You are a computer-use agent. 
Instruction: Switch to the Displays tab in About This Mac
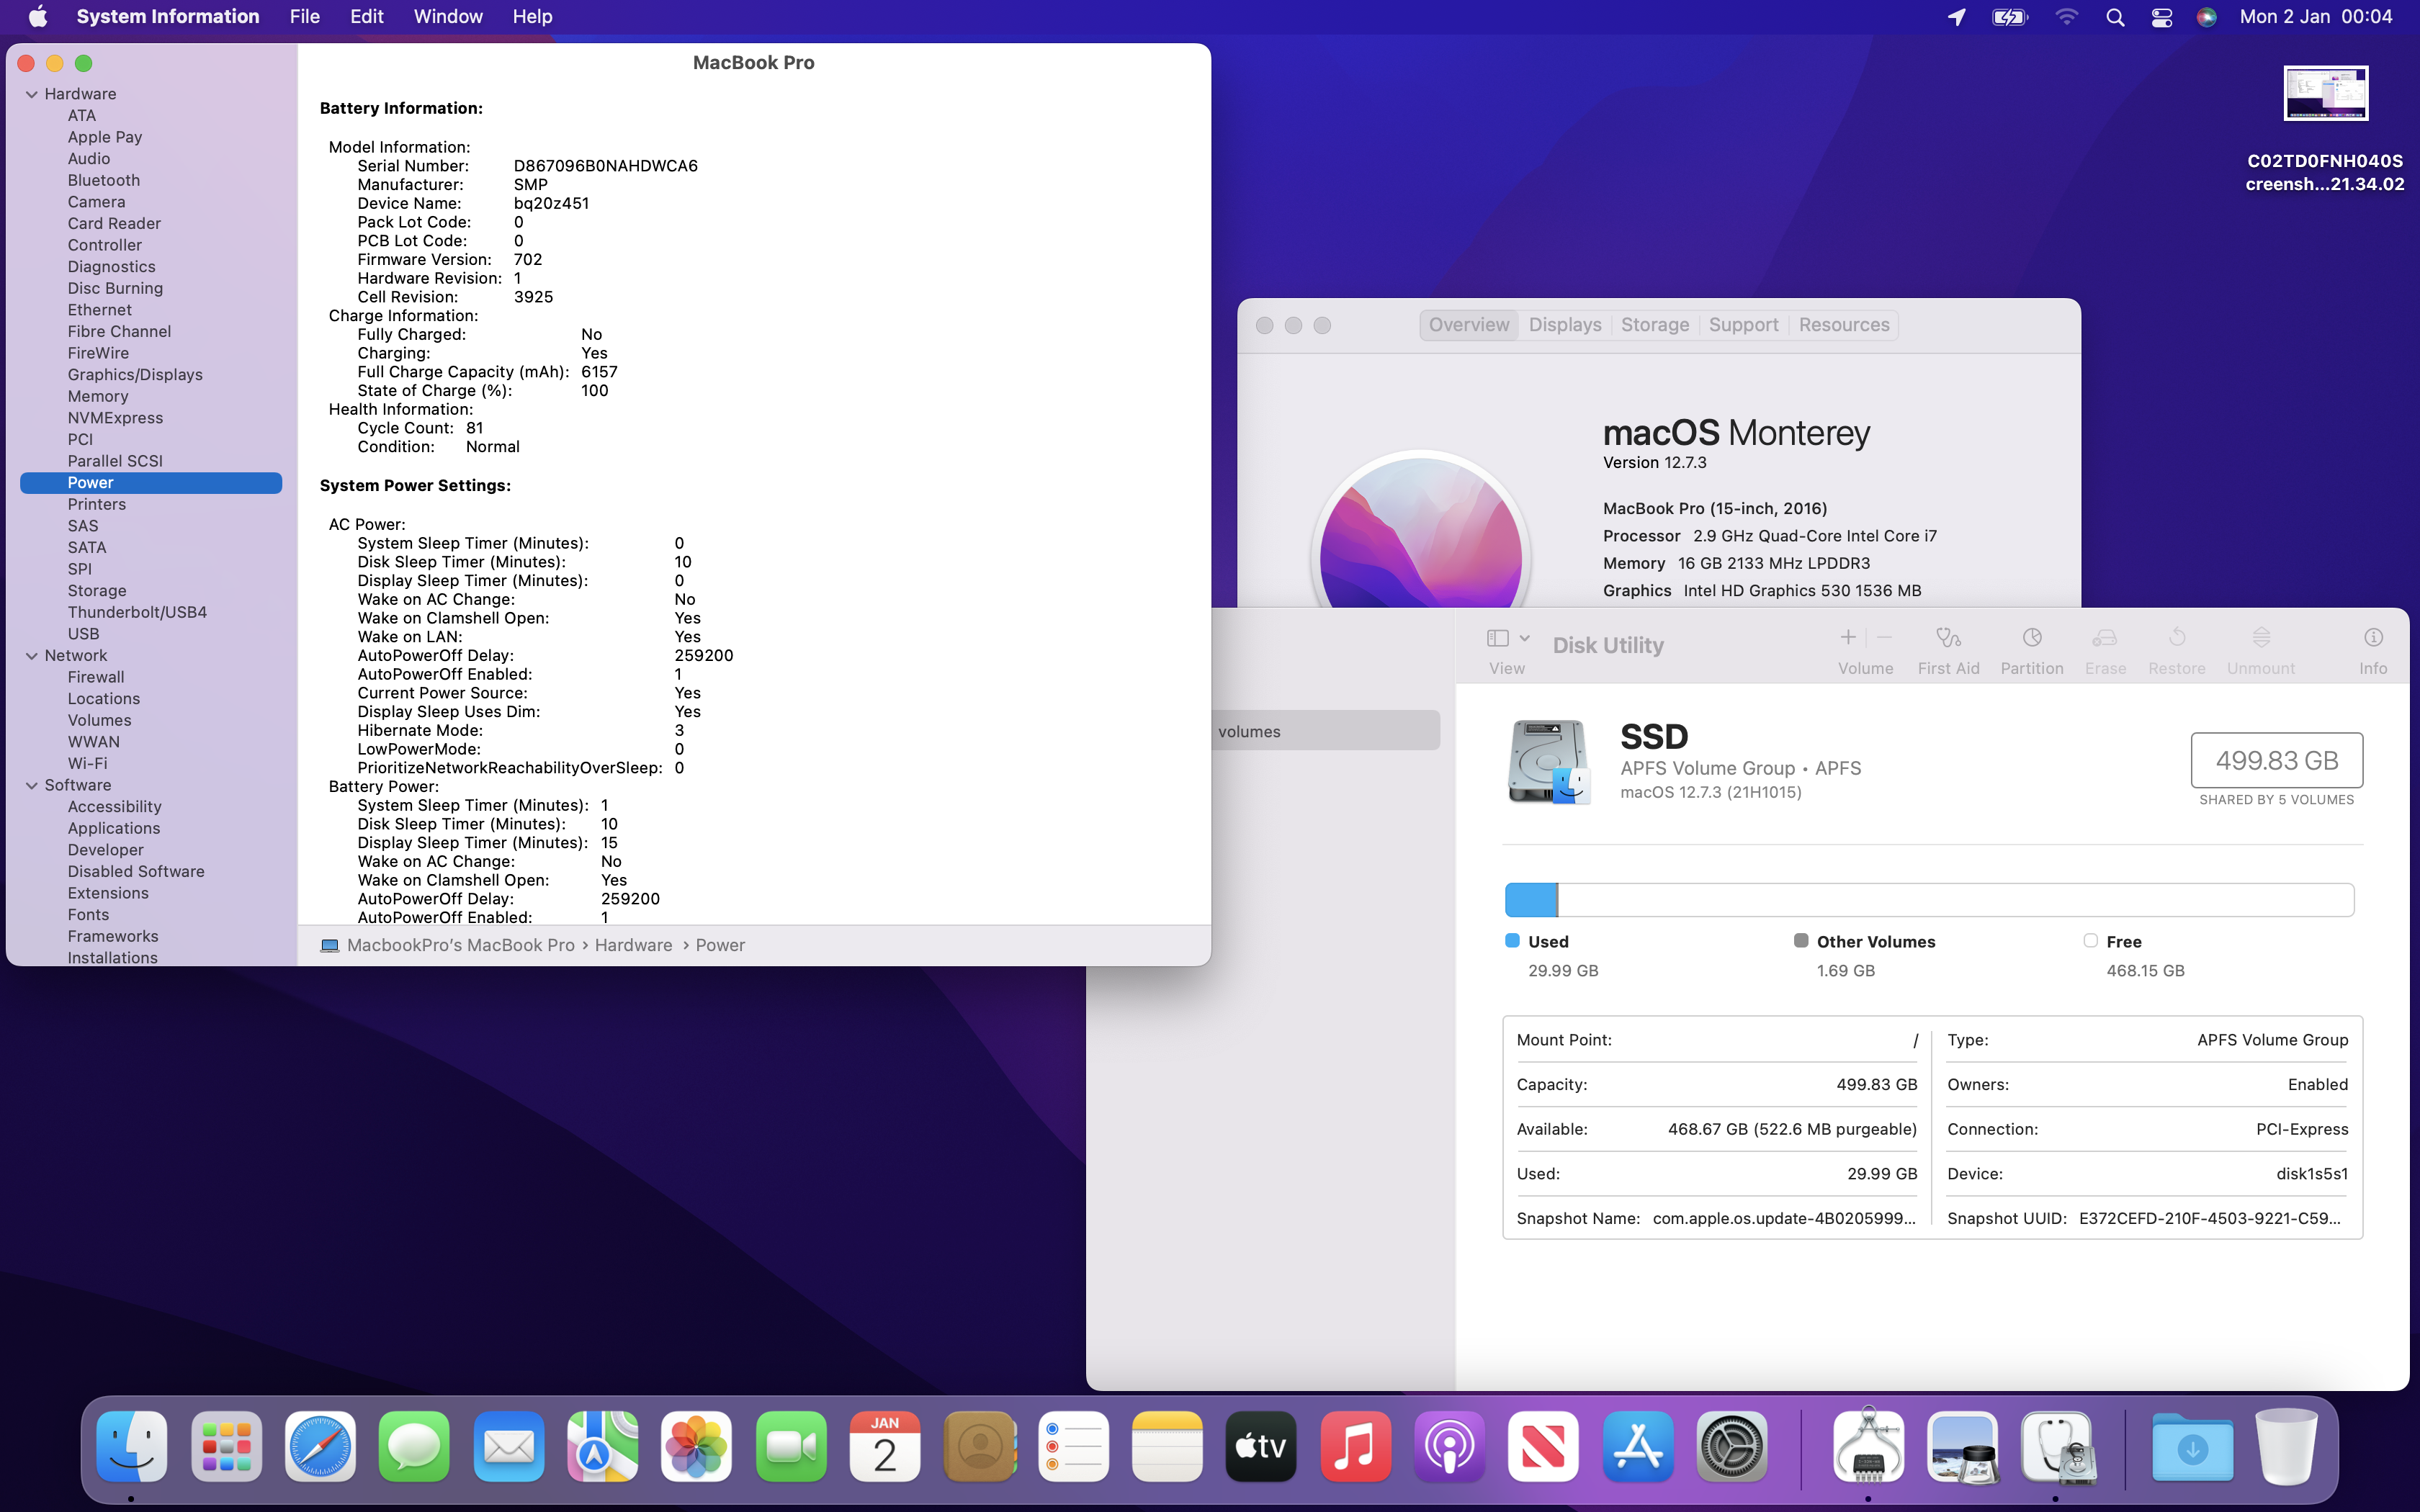[x=1565, y=325]
